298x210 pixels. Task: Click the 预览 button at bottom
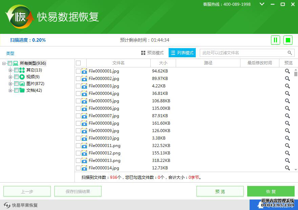(x=220, y=191)
